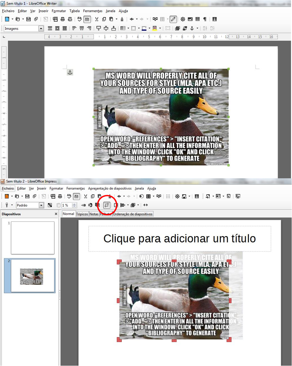Viewport: 292px width, 366px height.
Task: Click the anchor icon beside the Writer image
Action: coord(70,72)
